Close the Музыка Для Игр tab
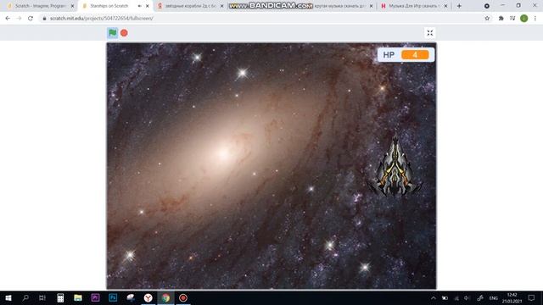 (x=445, y=6)
